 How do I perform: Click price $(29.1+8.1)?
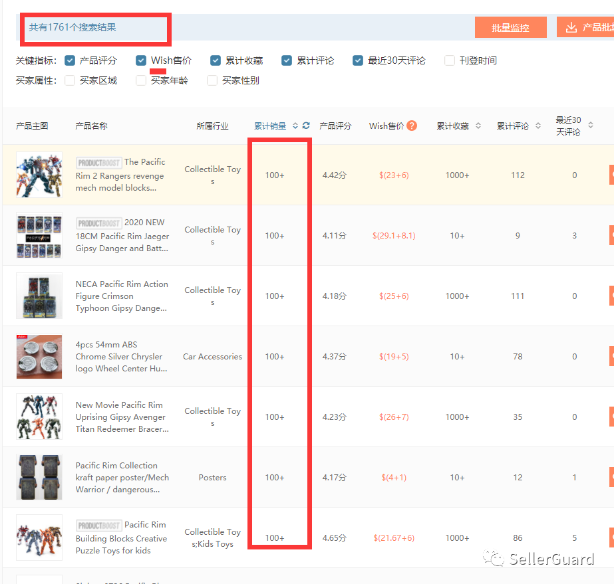[394, 235]
